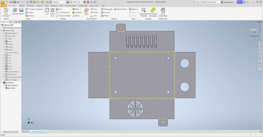Viewport: 263px width, 137px height.
Task: Open the popa.emilian user account menu
Action: [228, 2]
